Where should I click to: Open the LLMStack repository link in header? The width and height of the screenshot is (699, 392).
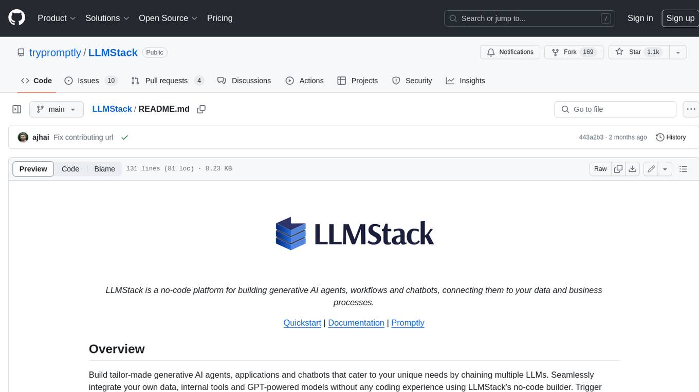click(x=113, y=52)
